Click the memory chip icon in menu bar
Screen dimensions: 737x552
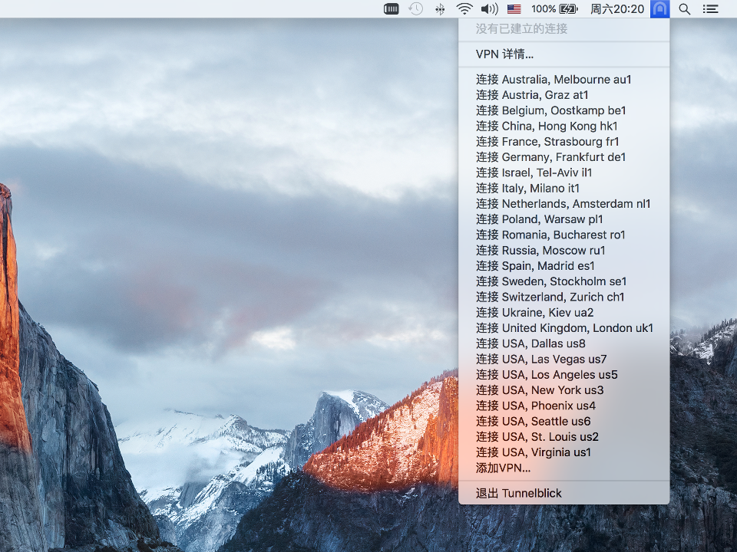pyautogui.click(x=391, y=9)
